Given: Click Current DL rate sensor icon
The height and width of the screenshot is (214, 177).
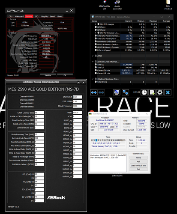Looking at the screenshot, I should pyautogui.click(x=96, y=70).
